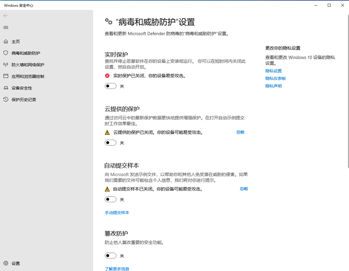Open 设置 at the sidebar bottom
Screen dimensions: 349x271
point(46,263)
